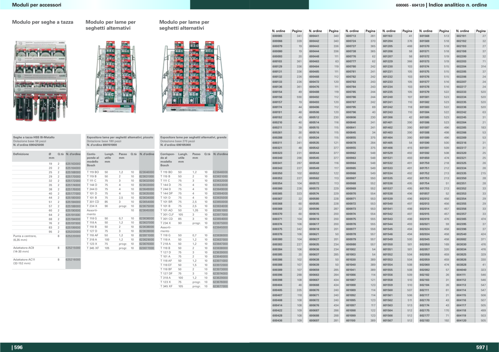499x352 pixels.
Task: Click 'Indice analitico n. ordine' header text
Action: click(458, 5)
